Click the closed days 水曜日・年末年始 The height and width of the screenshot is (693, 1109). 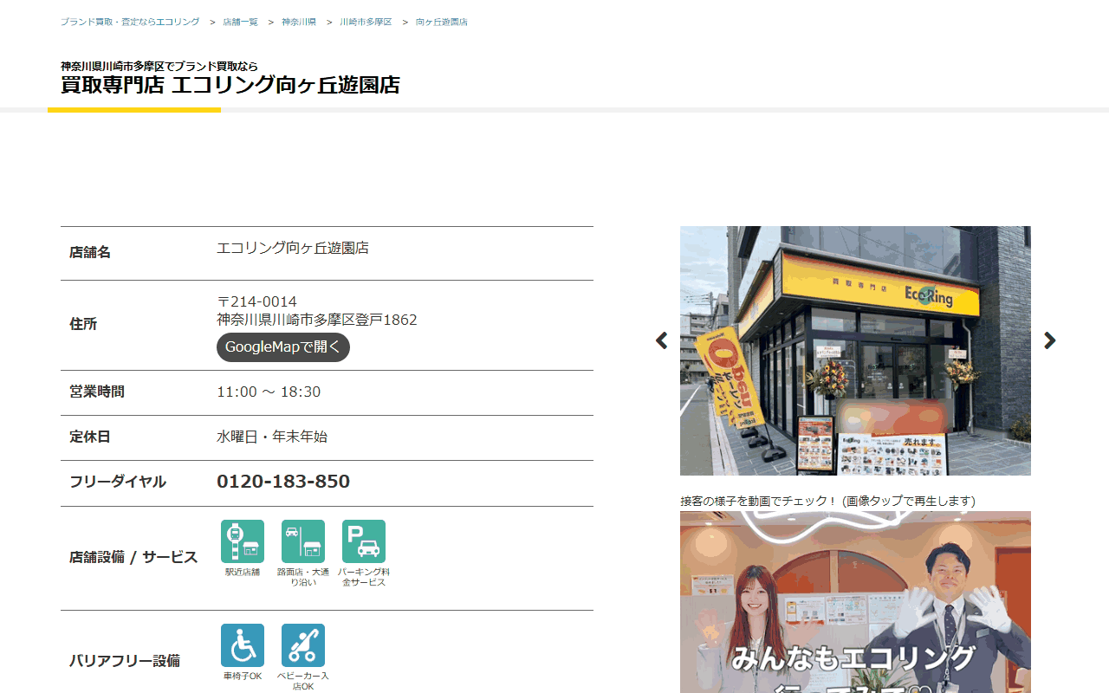point(272,437)
